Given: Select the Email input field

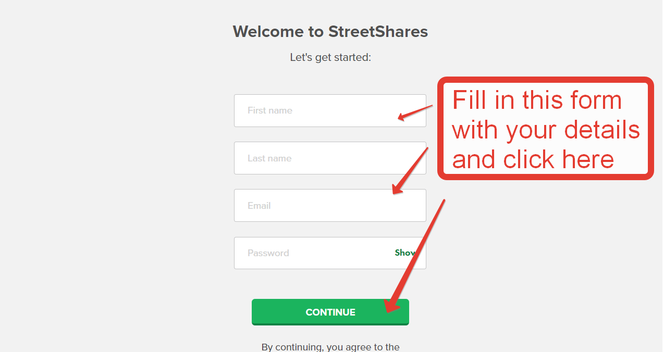Looking at the screenshot, I should (x=330, y=206).
